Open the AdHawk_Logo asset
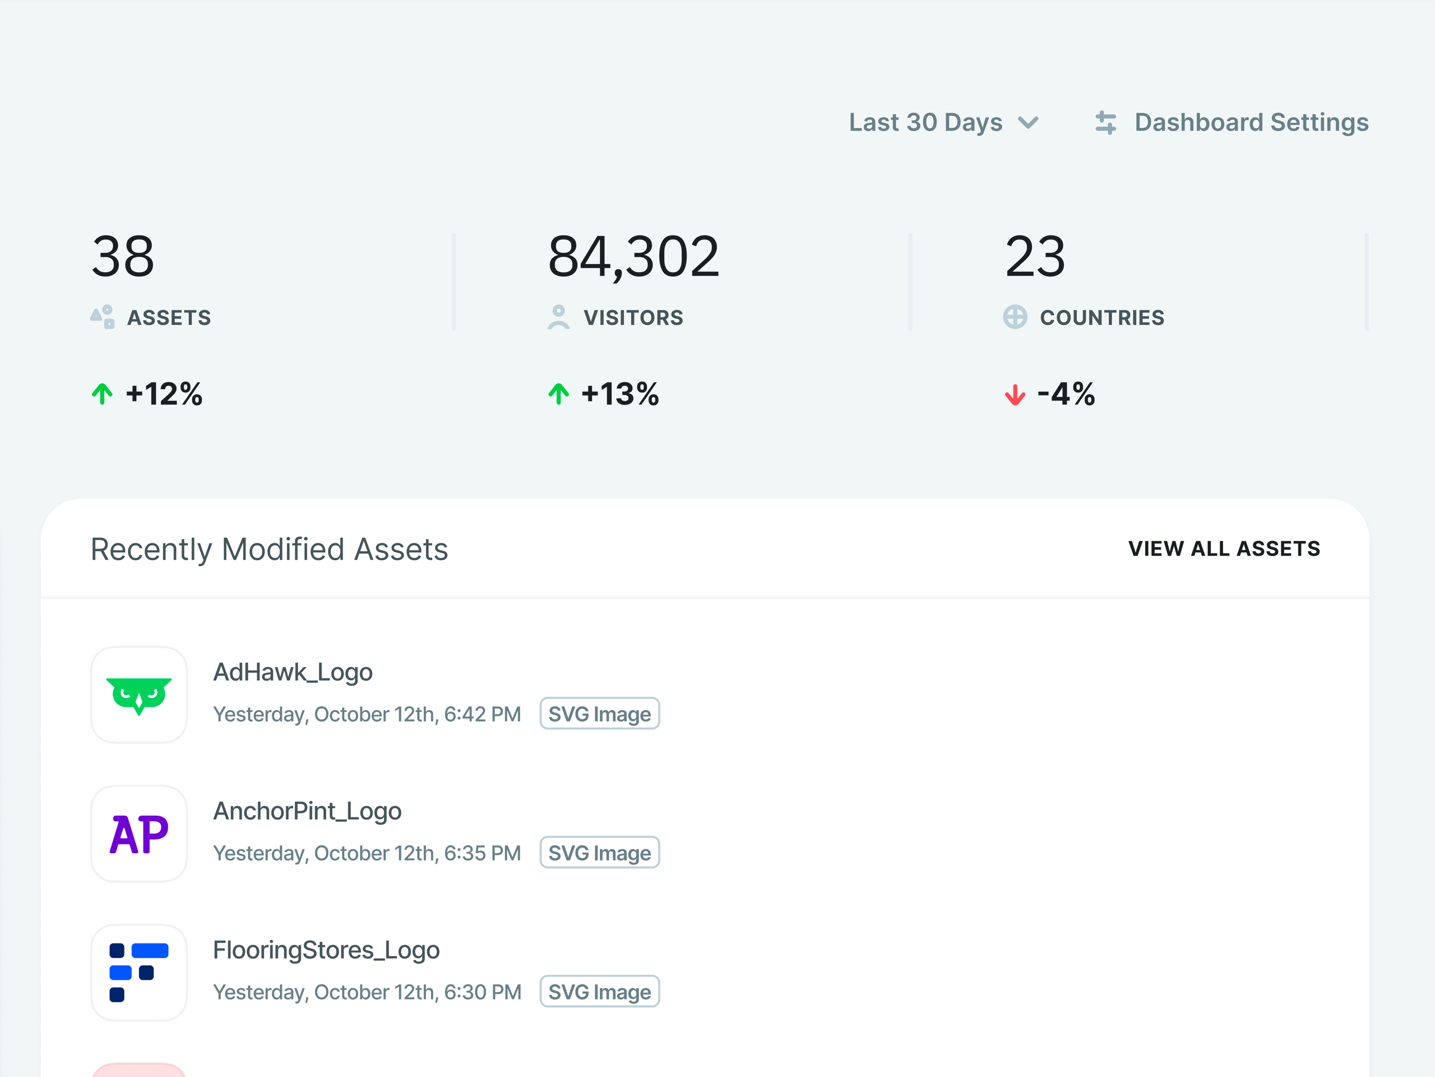1435x1077 pixels. [293, 673]
